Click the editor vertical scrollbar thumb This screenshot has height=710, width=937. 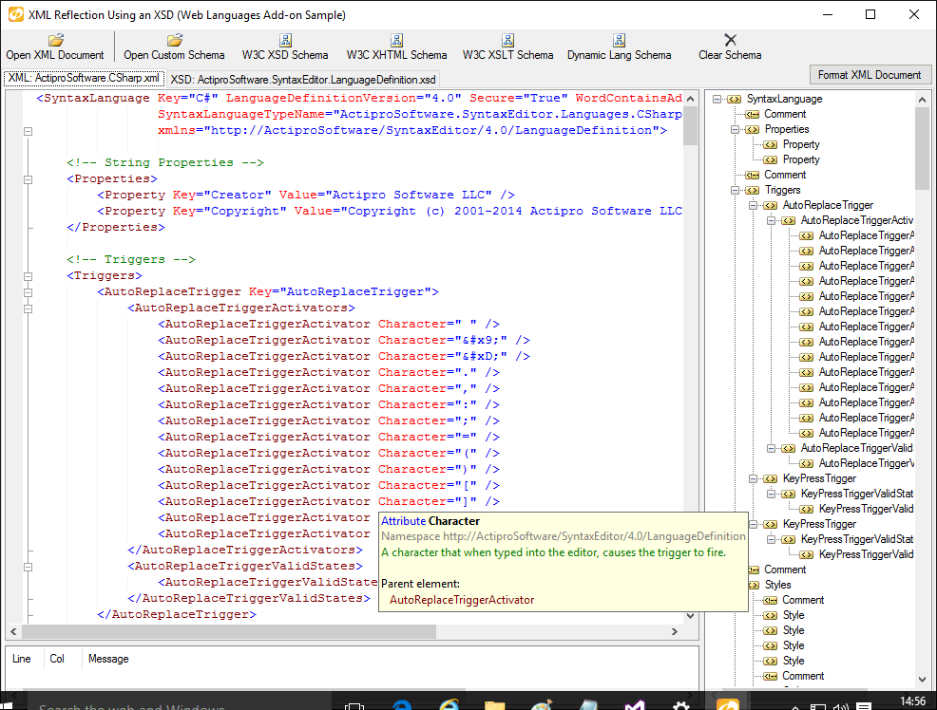[x=690, y=125]
